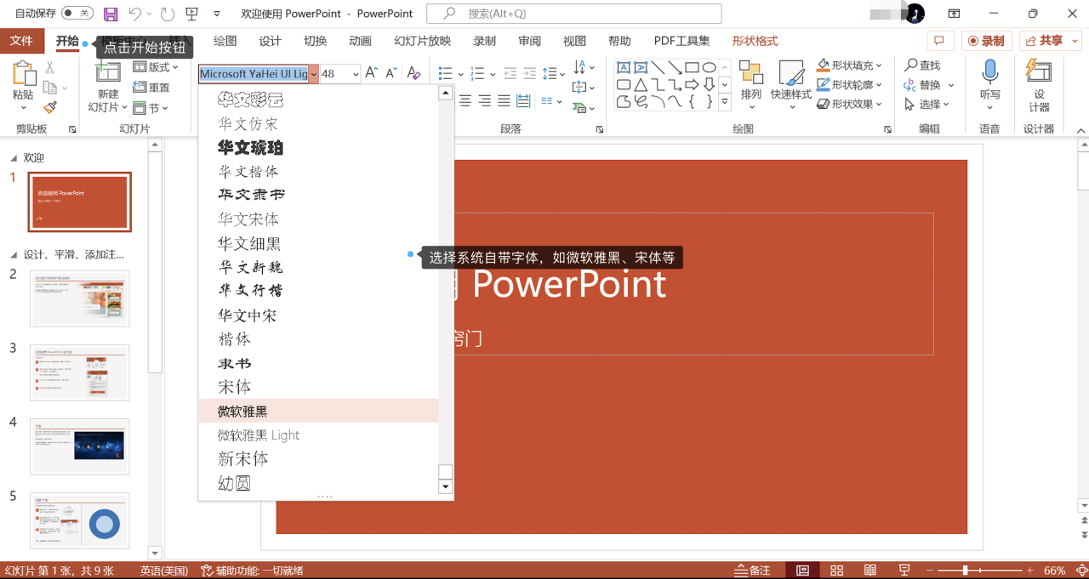Click the Redo arrow icon
This screenshot has width=1089, height=579.
click(168, 14)
